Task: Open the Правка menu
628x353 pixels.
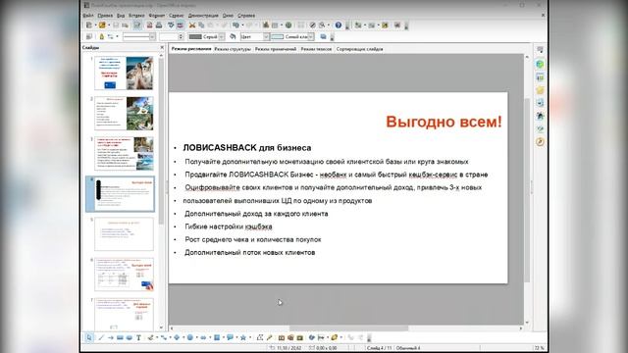Action: [105, 16]
